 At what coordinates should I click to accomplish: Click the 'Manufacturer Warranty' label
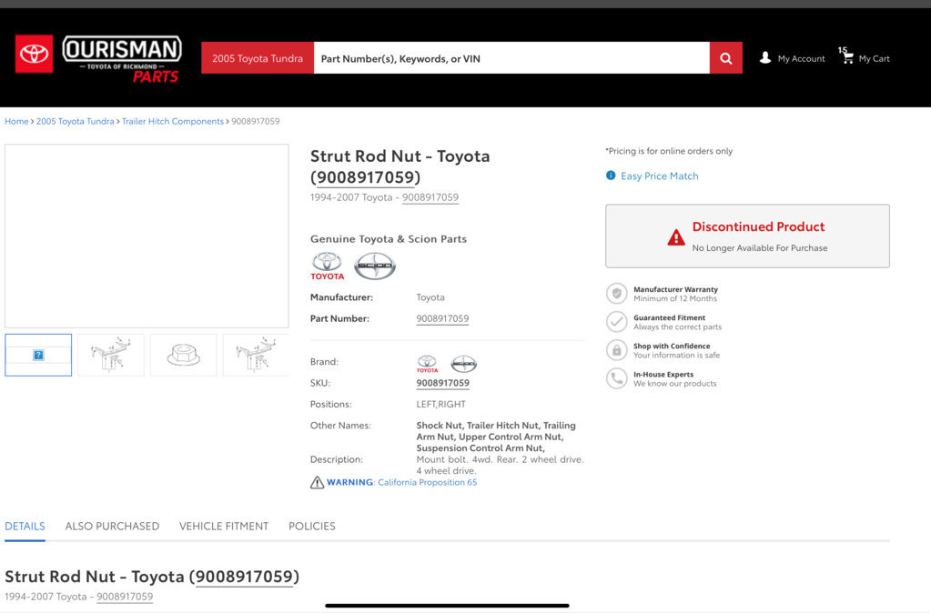click(675, 289)
